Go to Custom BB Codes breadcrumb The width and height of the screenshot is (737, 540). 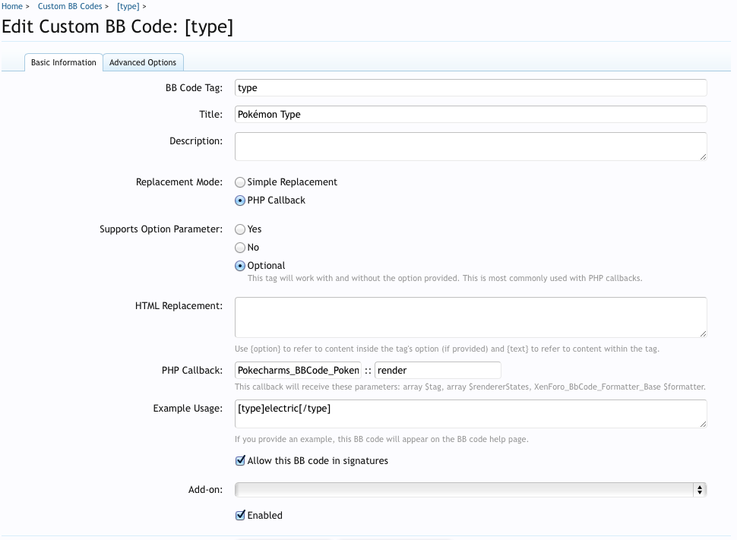click(69, 6)
